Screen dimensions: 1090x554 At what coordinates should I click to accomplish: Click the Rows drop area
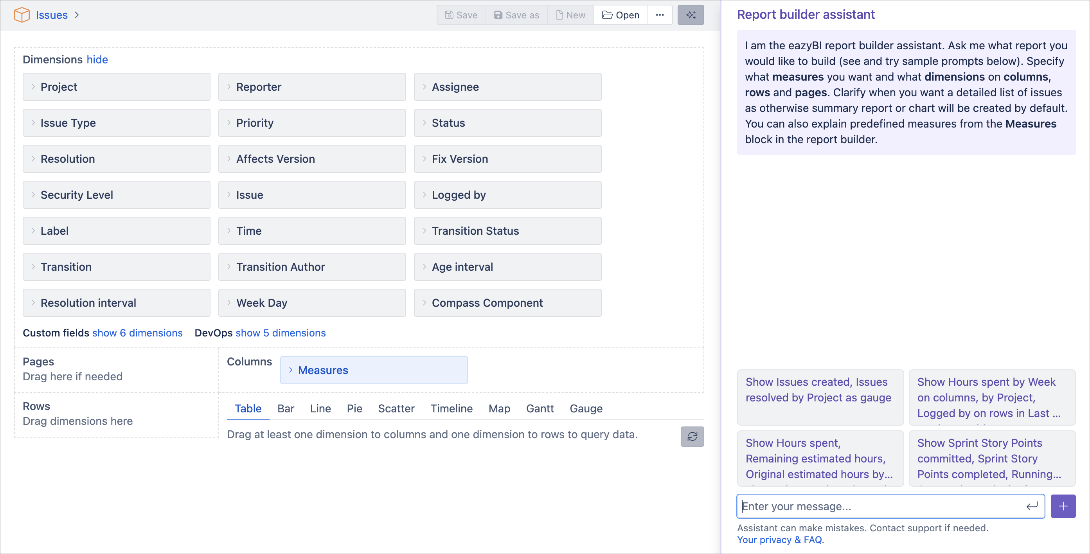[x=116, y=414]
